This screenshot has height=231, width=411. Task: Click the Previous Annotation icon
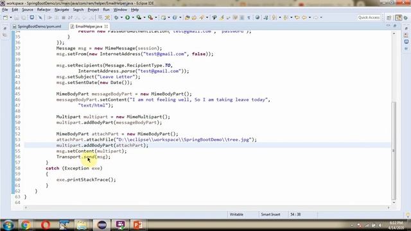pos(286,17)
